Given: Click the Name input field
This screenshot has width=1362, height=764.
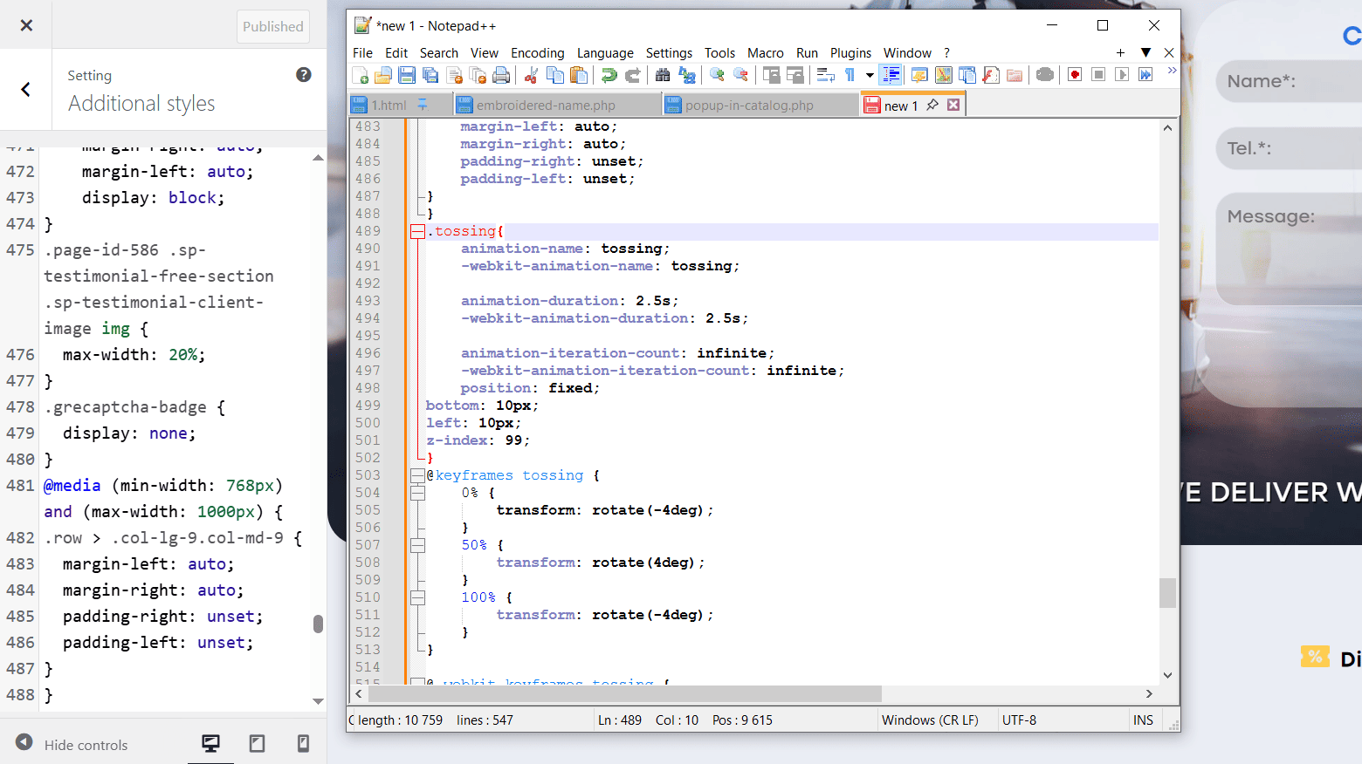Looking at the screenshot, I should pyautogui.click(x=1289, y=81).
